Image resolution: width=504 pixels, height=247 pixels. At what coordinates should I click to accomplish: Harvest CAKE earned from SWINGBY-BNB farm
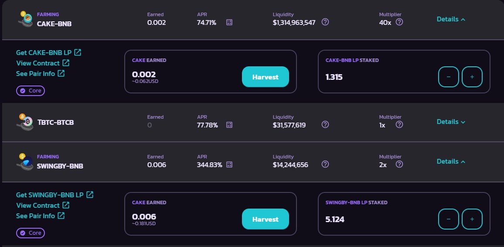pyautogui.click(x=266, y=219)
